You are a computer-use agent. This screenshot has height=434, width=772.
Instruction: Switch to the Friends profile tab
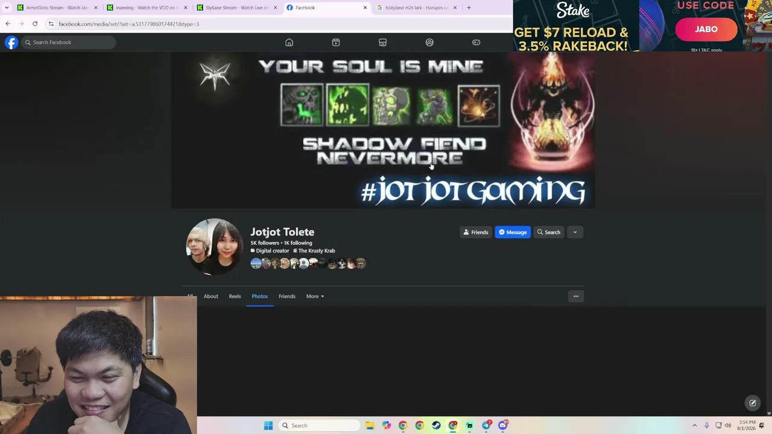(287, 296)
